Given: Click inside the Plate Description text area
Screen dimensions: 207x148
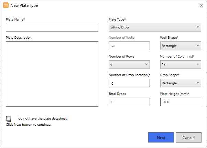Looking at the screenshot, I should 52,74.
